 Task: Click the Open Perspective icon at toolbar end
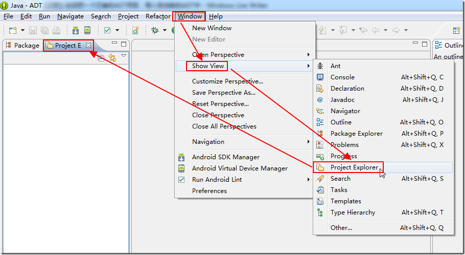[457, 30]
